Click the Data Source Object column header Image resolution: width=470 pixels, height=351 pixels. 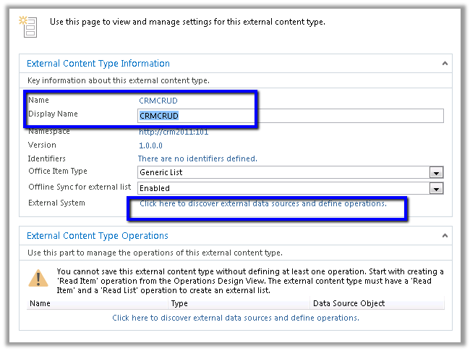point(349,303)
